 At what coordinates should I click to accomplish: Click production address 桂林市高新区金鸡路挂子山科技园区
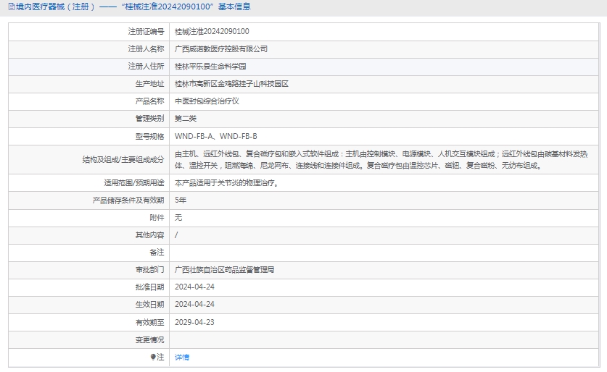(x=231, y=83)
